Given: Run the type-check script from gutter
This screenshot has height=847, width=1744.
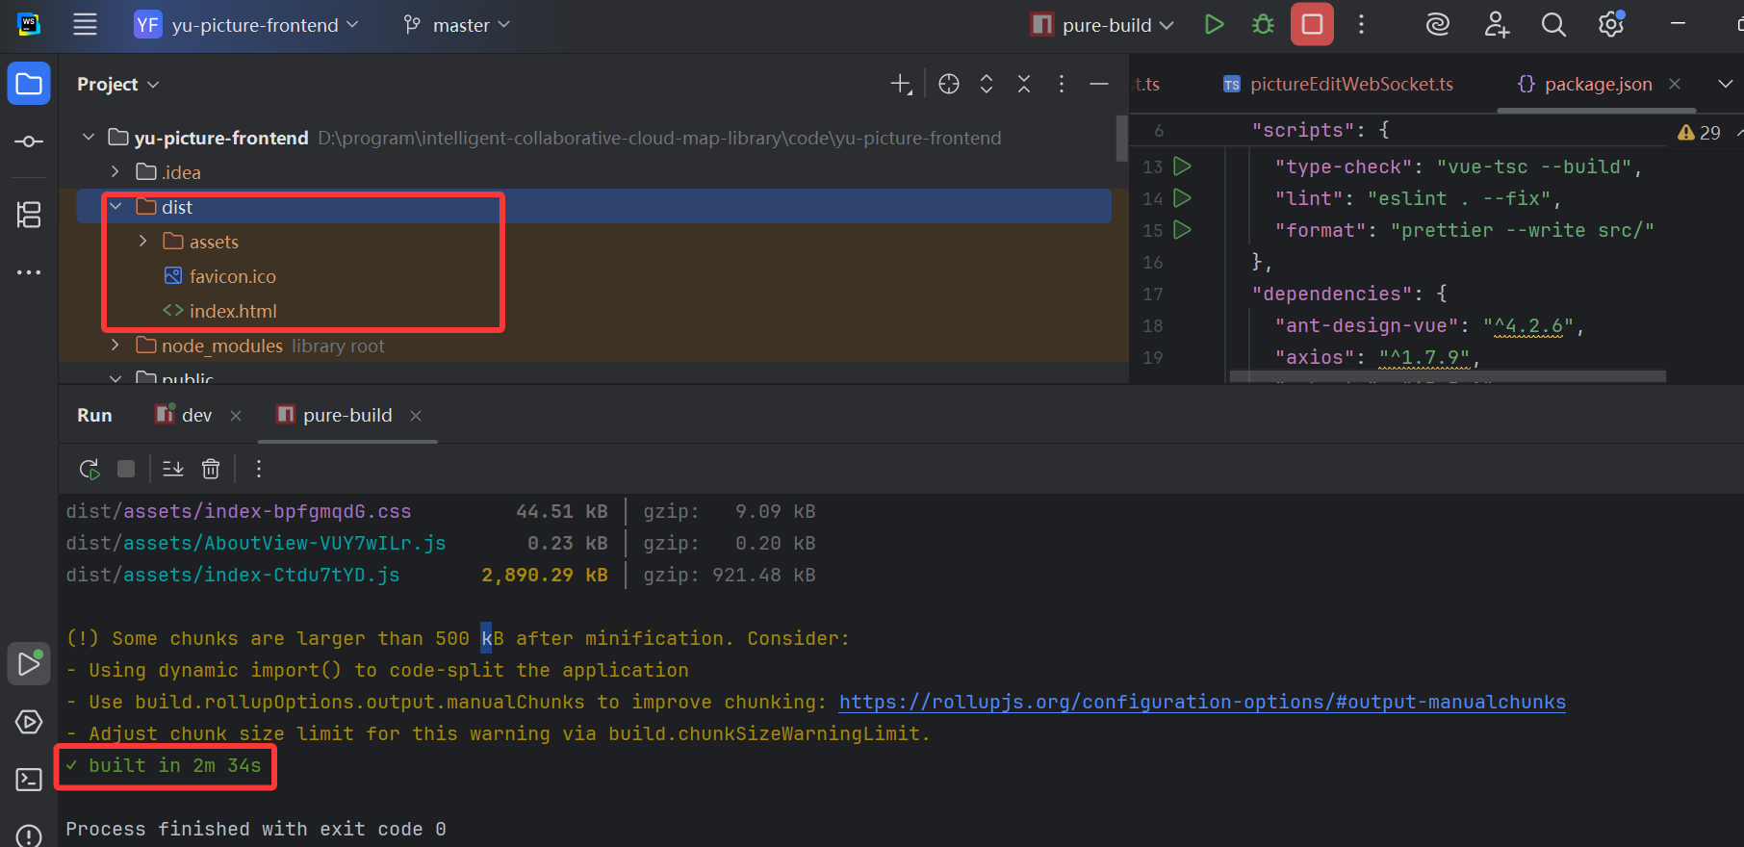Looking at the screenshot, I should click(x=1183, y=167).
